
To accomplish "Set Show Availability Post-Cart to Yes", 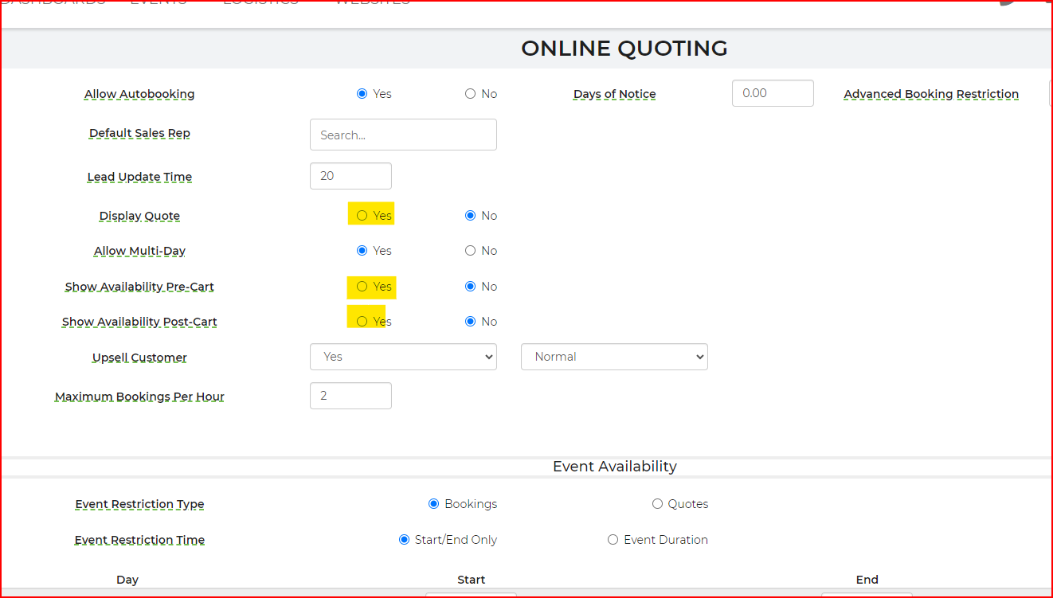I will [362, 322].
